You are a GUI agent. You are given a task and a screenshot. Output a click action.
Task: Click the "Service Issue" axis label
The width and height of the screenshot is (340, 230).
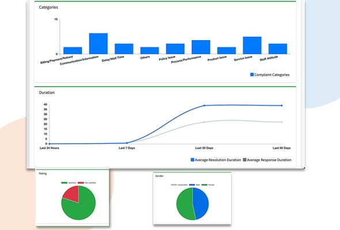(x=243, y=58)
